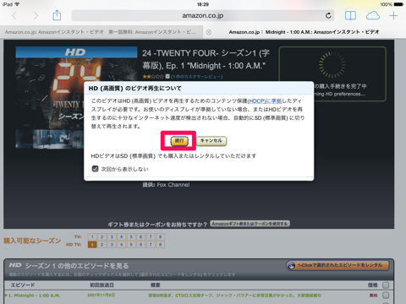Screen dimensions: 406x304
Task: Open the iCloud Tabs cloud icon
Action: coord(373,15)
